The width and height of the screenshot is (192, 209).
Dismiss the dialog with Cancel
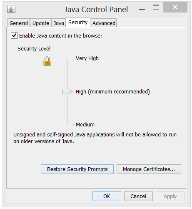pyautogui.click(x=138, y=196)
